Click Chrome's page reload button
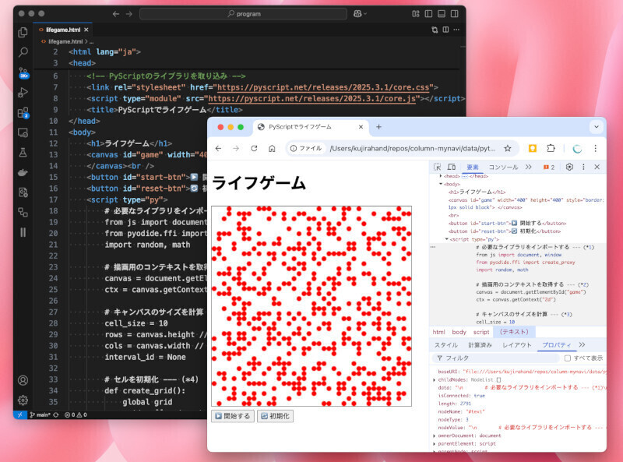 tap(252, 148)
